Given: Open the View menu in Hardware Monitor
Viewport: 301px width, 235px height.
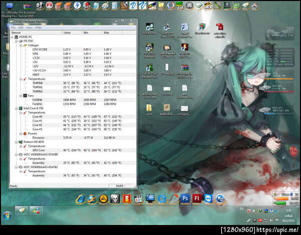Looking at the screenshot, I should pyautogui.click(x=29, y=28).
